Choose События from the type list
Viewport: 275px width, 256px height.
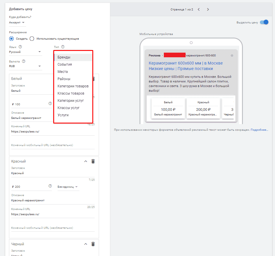pyautogui.click(x=73, y=65)
